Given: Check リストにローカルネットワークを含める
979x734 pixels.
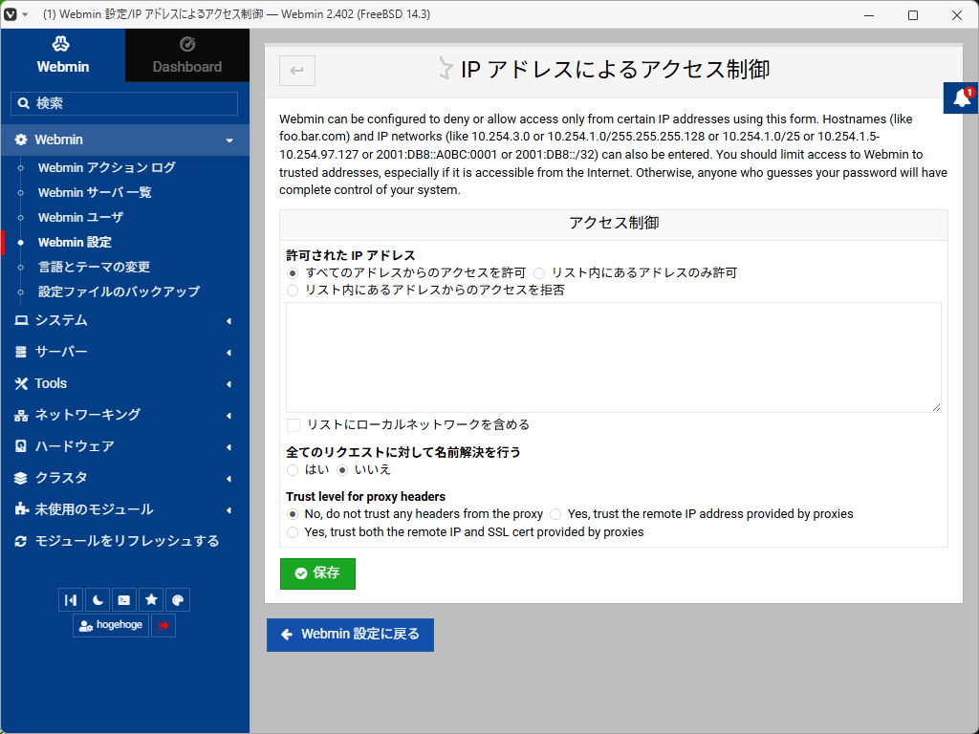Looking at the screenshot, I should point(294,425).
